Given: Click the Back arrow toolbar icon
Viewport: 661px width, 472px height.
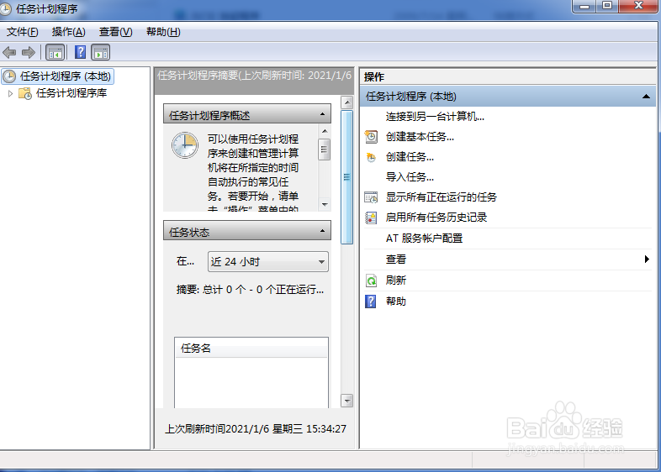Looking at the screenshot, I should (x=9, y=53).
